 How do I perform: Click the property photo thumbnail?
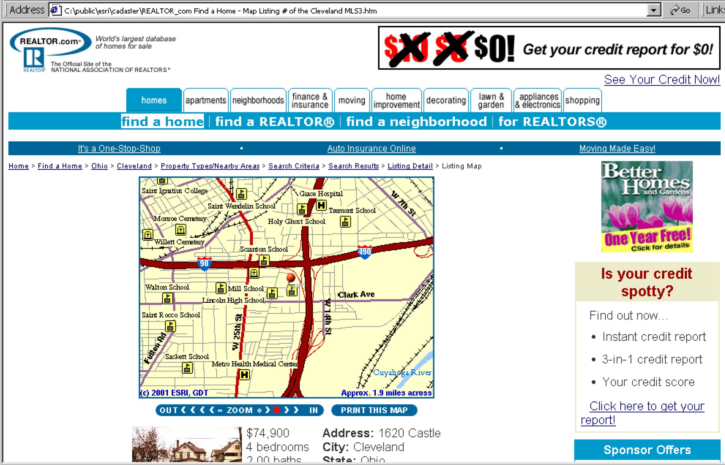coord(186,444)
